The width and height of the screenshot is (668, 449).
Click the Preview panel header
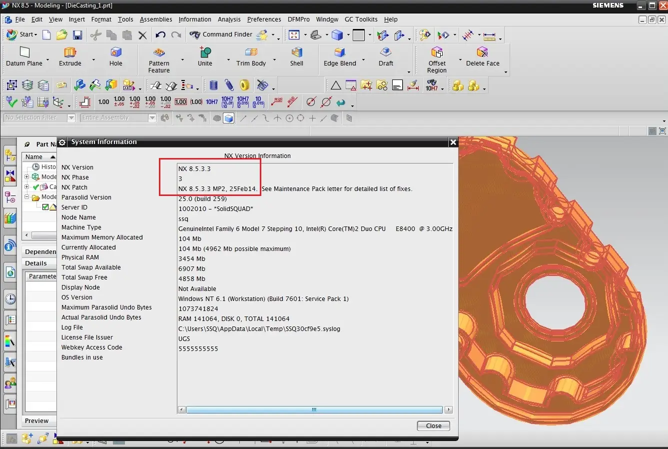click(40, 421)
